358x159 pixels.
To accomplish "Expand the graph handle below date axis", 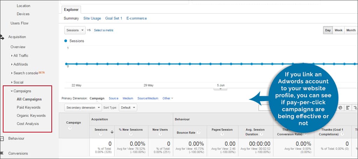I will (x=220, y=89).
